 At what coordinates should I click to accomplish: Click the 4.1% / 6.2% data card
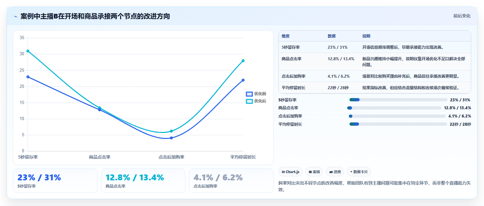(231, 181)
